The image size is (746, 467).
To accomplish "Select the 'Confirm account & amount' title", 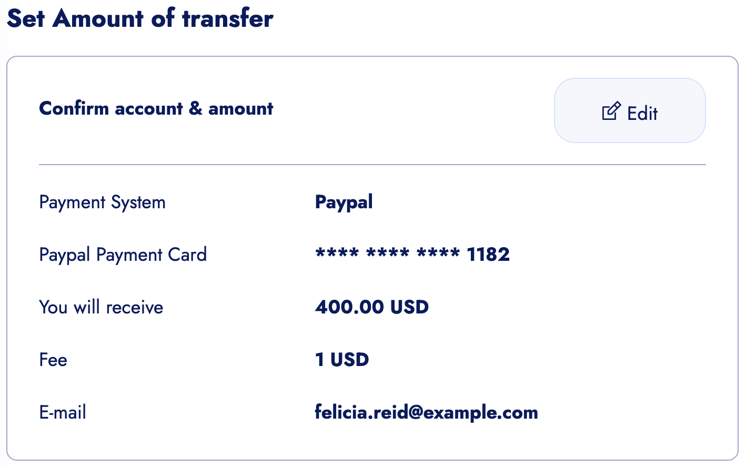I will click(x=156, y=109).
